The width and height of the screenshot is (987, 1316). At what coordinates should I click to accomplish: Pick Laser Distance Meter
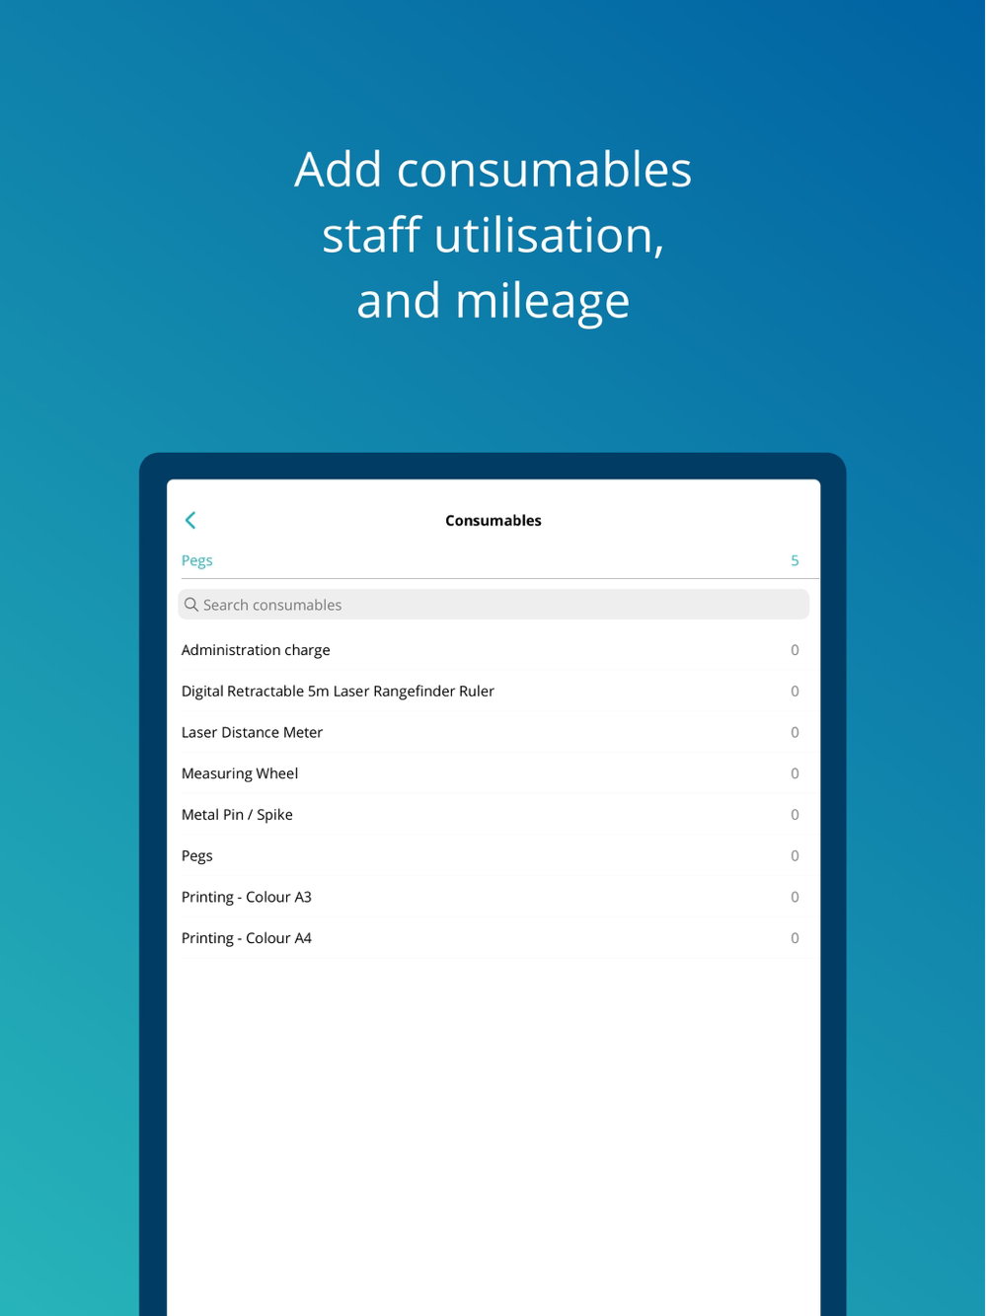493,733
